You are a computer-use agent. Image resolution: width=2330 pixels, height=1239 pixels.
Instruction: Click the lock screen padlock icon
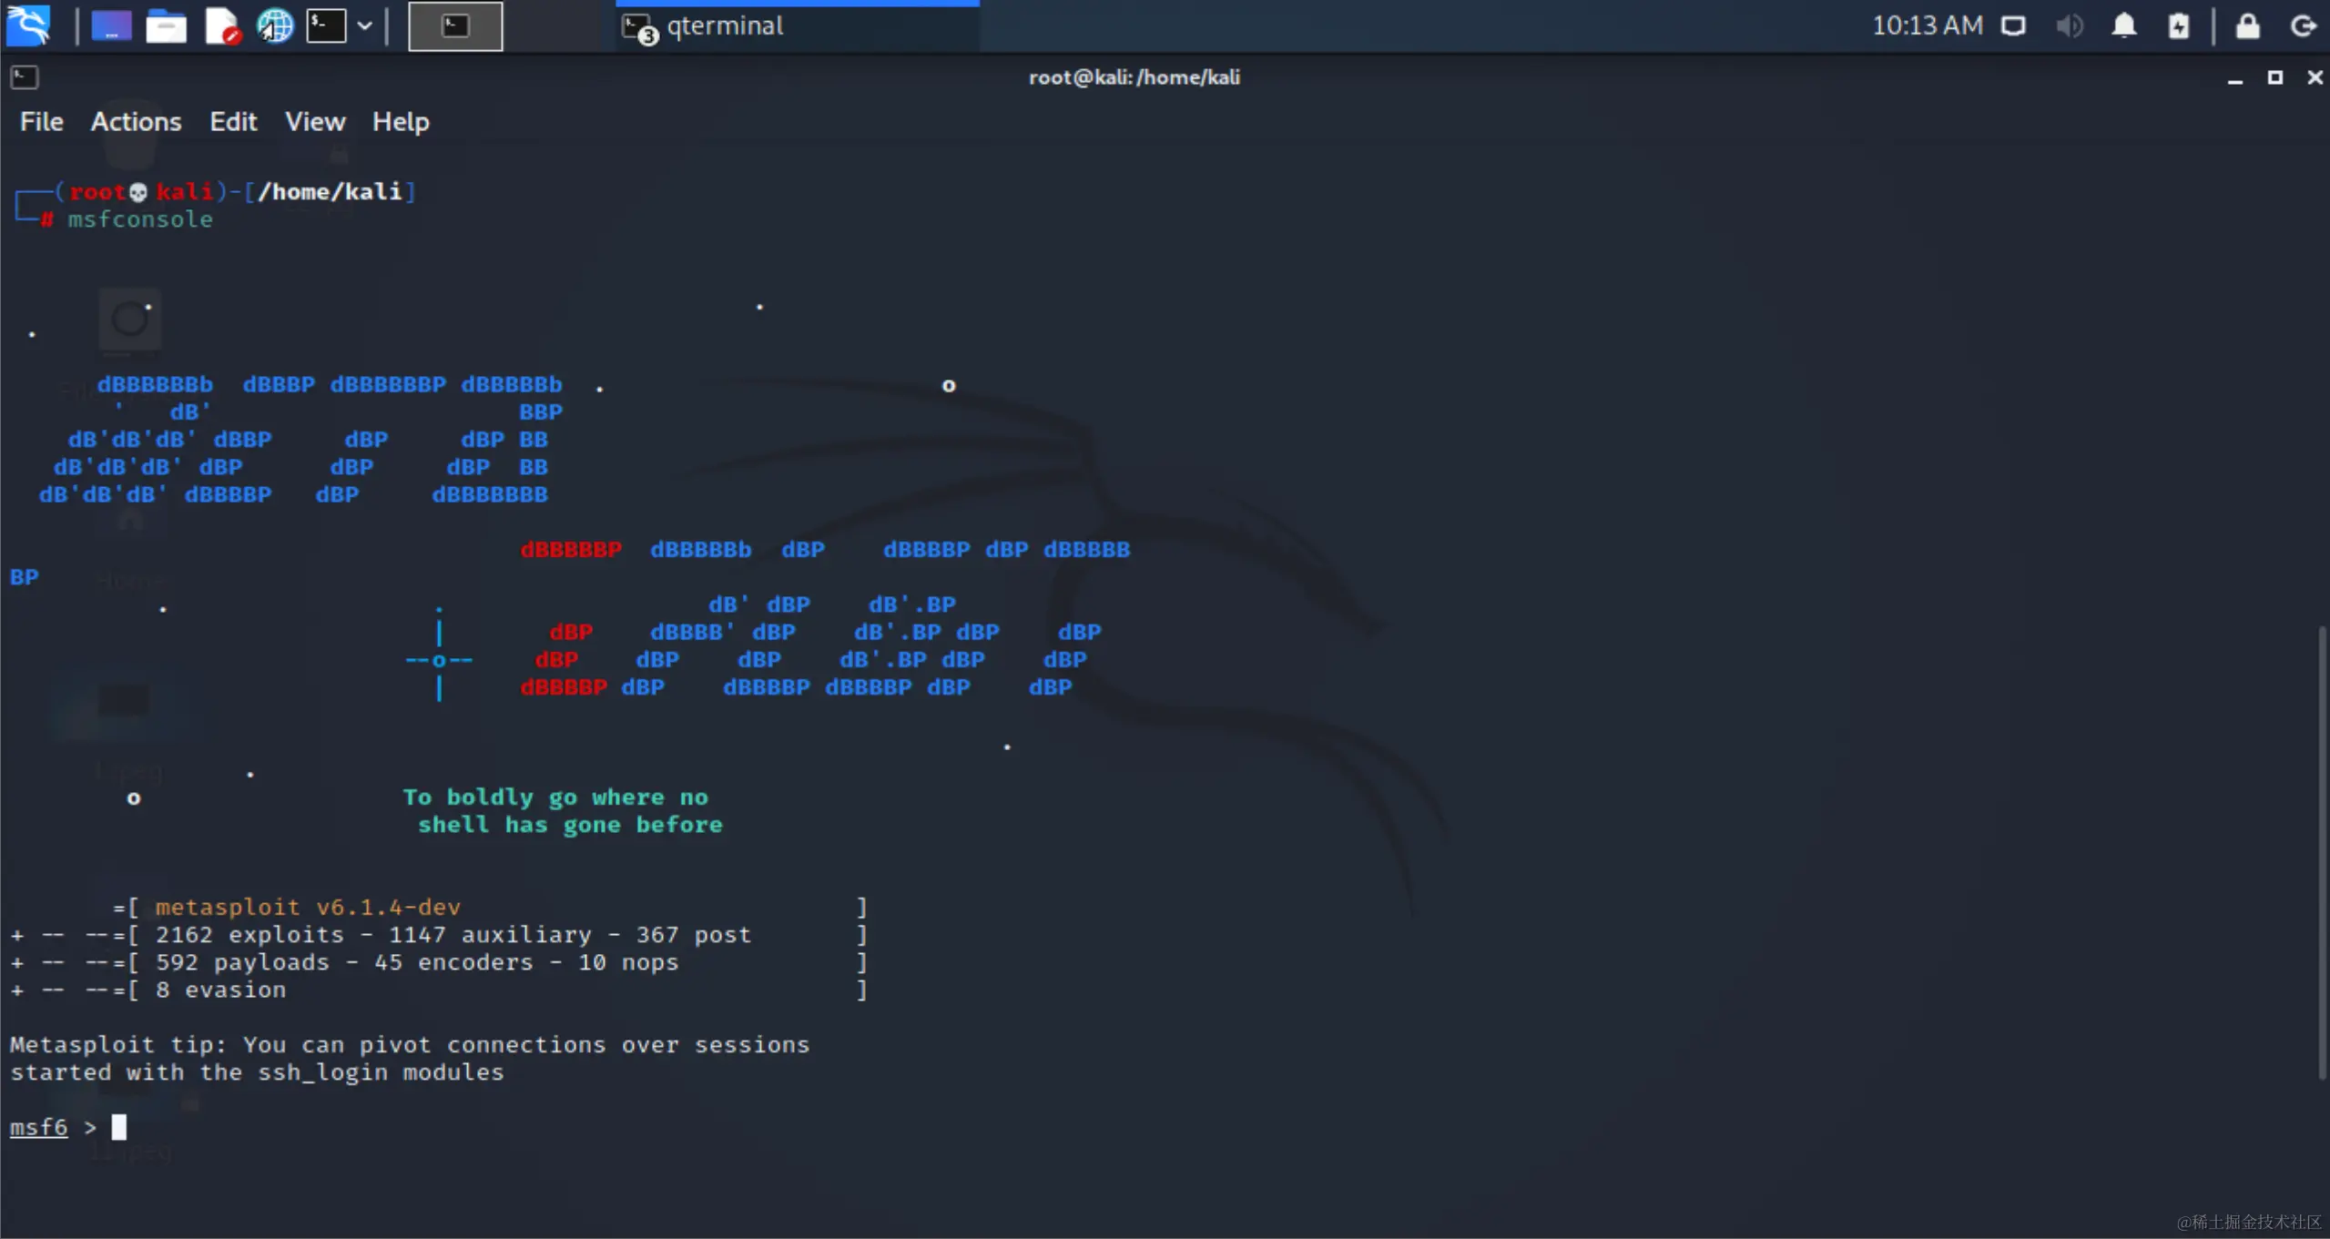(x=2247, y=25)
